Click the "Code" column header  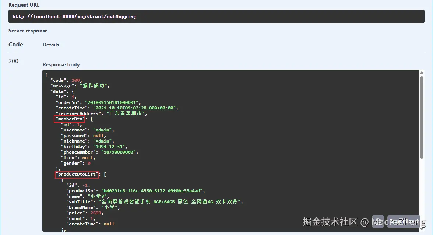16,45
